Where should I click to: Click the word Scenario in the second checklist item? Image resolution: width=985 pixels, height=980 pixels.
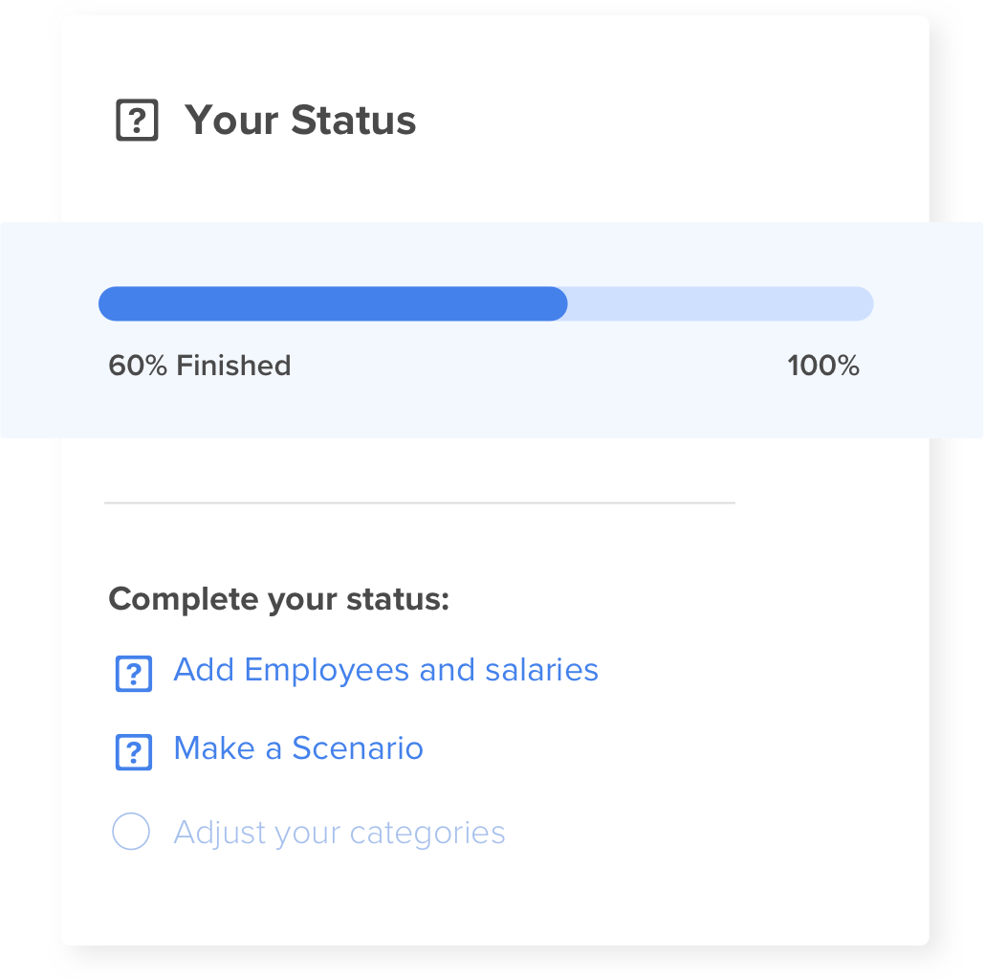pyautogui.click(x=358, y=748)
